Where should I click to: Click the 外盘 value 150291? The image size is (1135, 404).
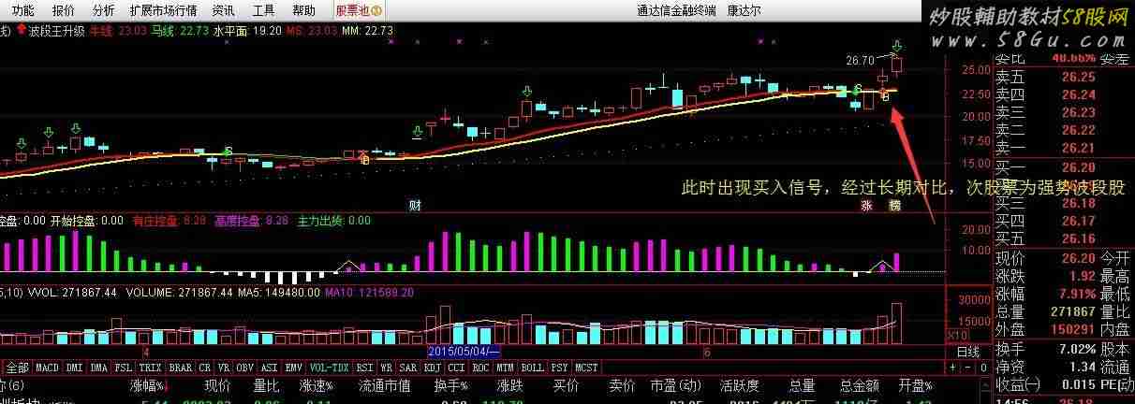(1072, 329)
